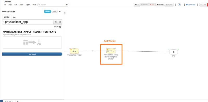Select PHYSICALTEST_APPLY_RESULT_TEMPLATE worker title

tap(29, 32)
